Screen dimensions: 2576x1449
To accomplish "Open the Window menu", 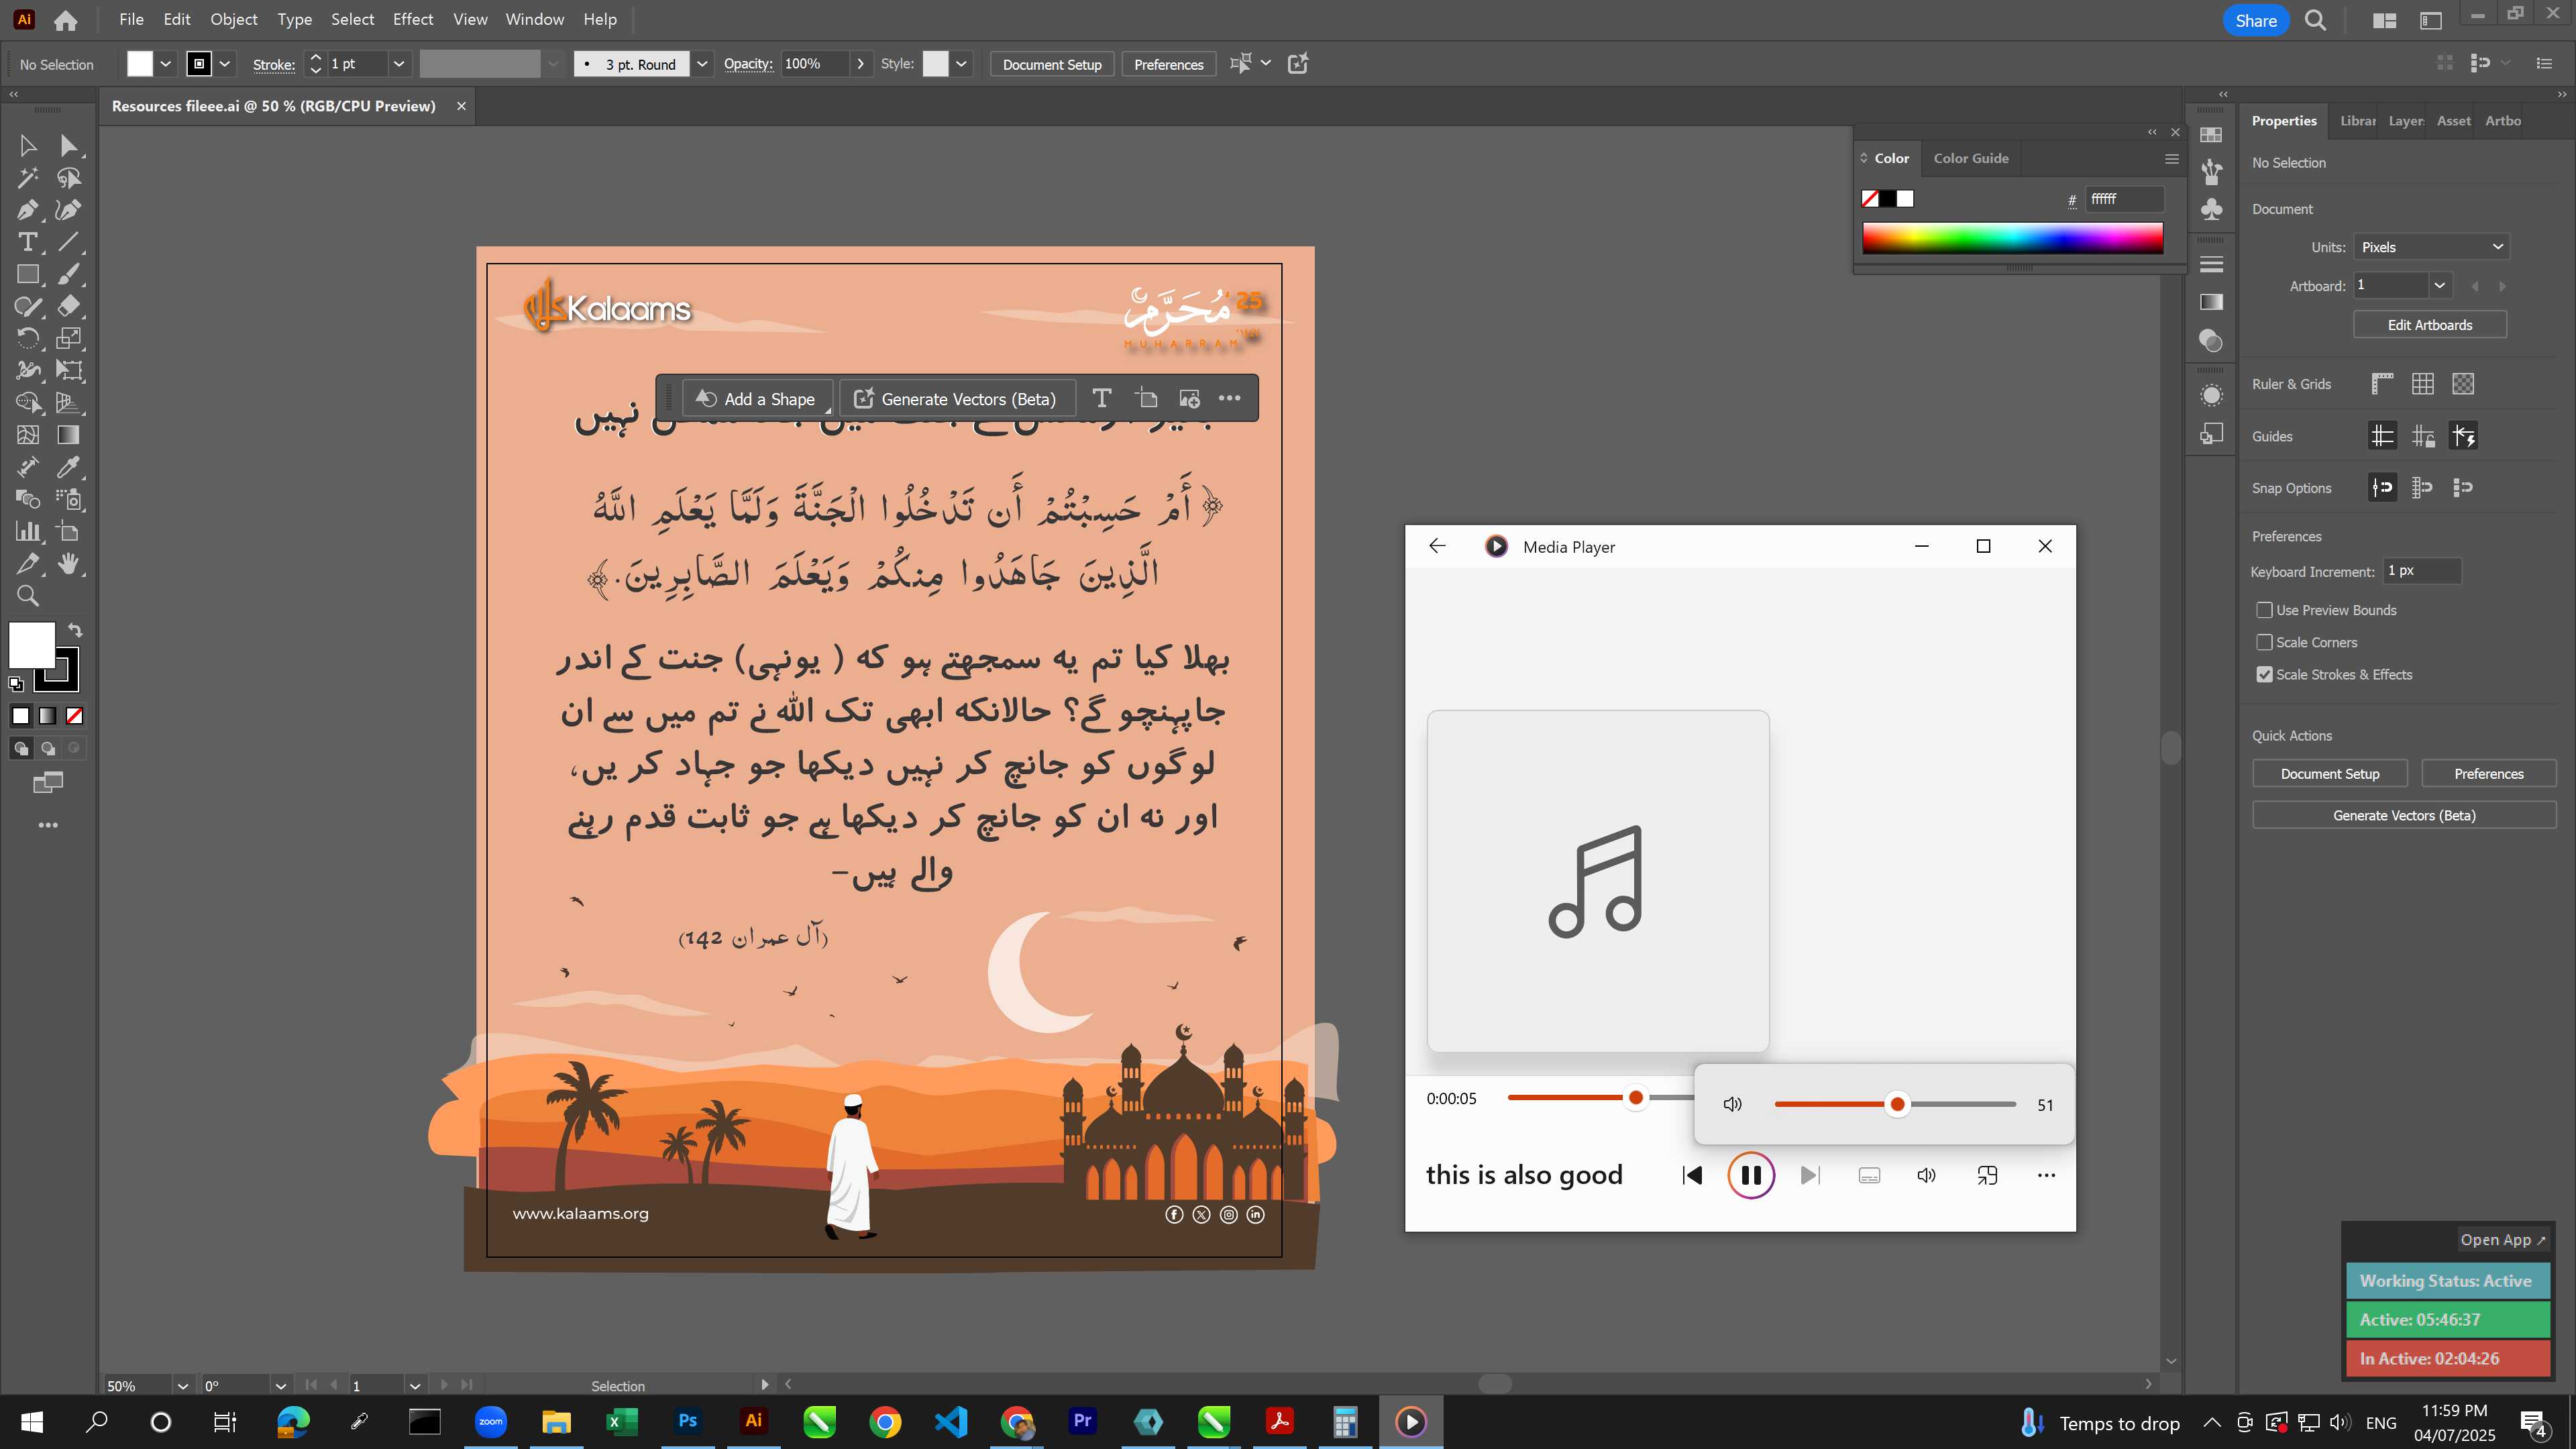I will pyautogui.click(x=534, y=19).
